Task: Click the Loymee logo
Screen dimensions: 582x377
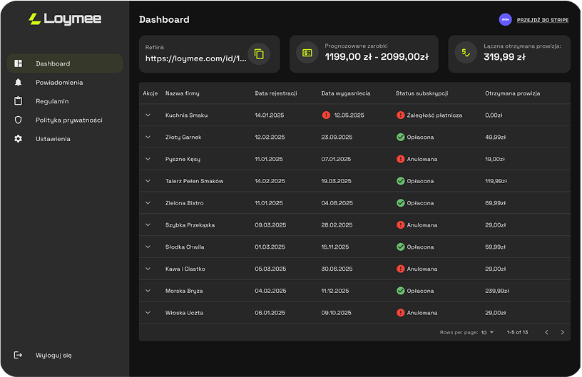Action: coord(65,19)
